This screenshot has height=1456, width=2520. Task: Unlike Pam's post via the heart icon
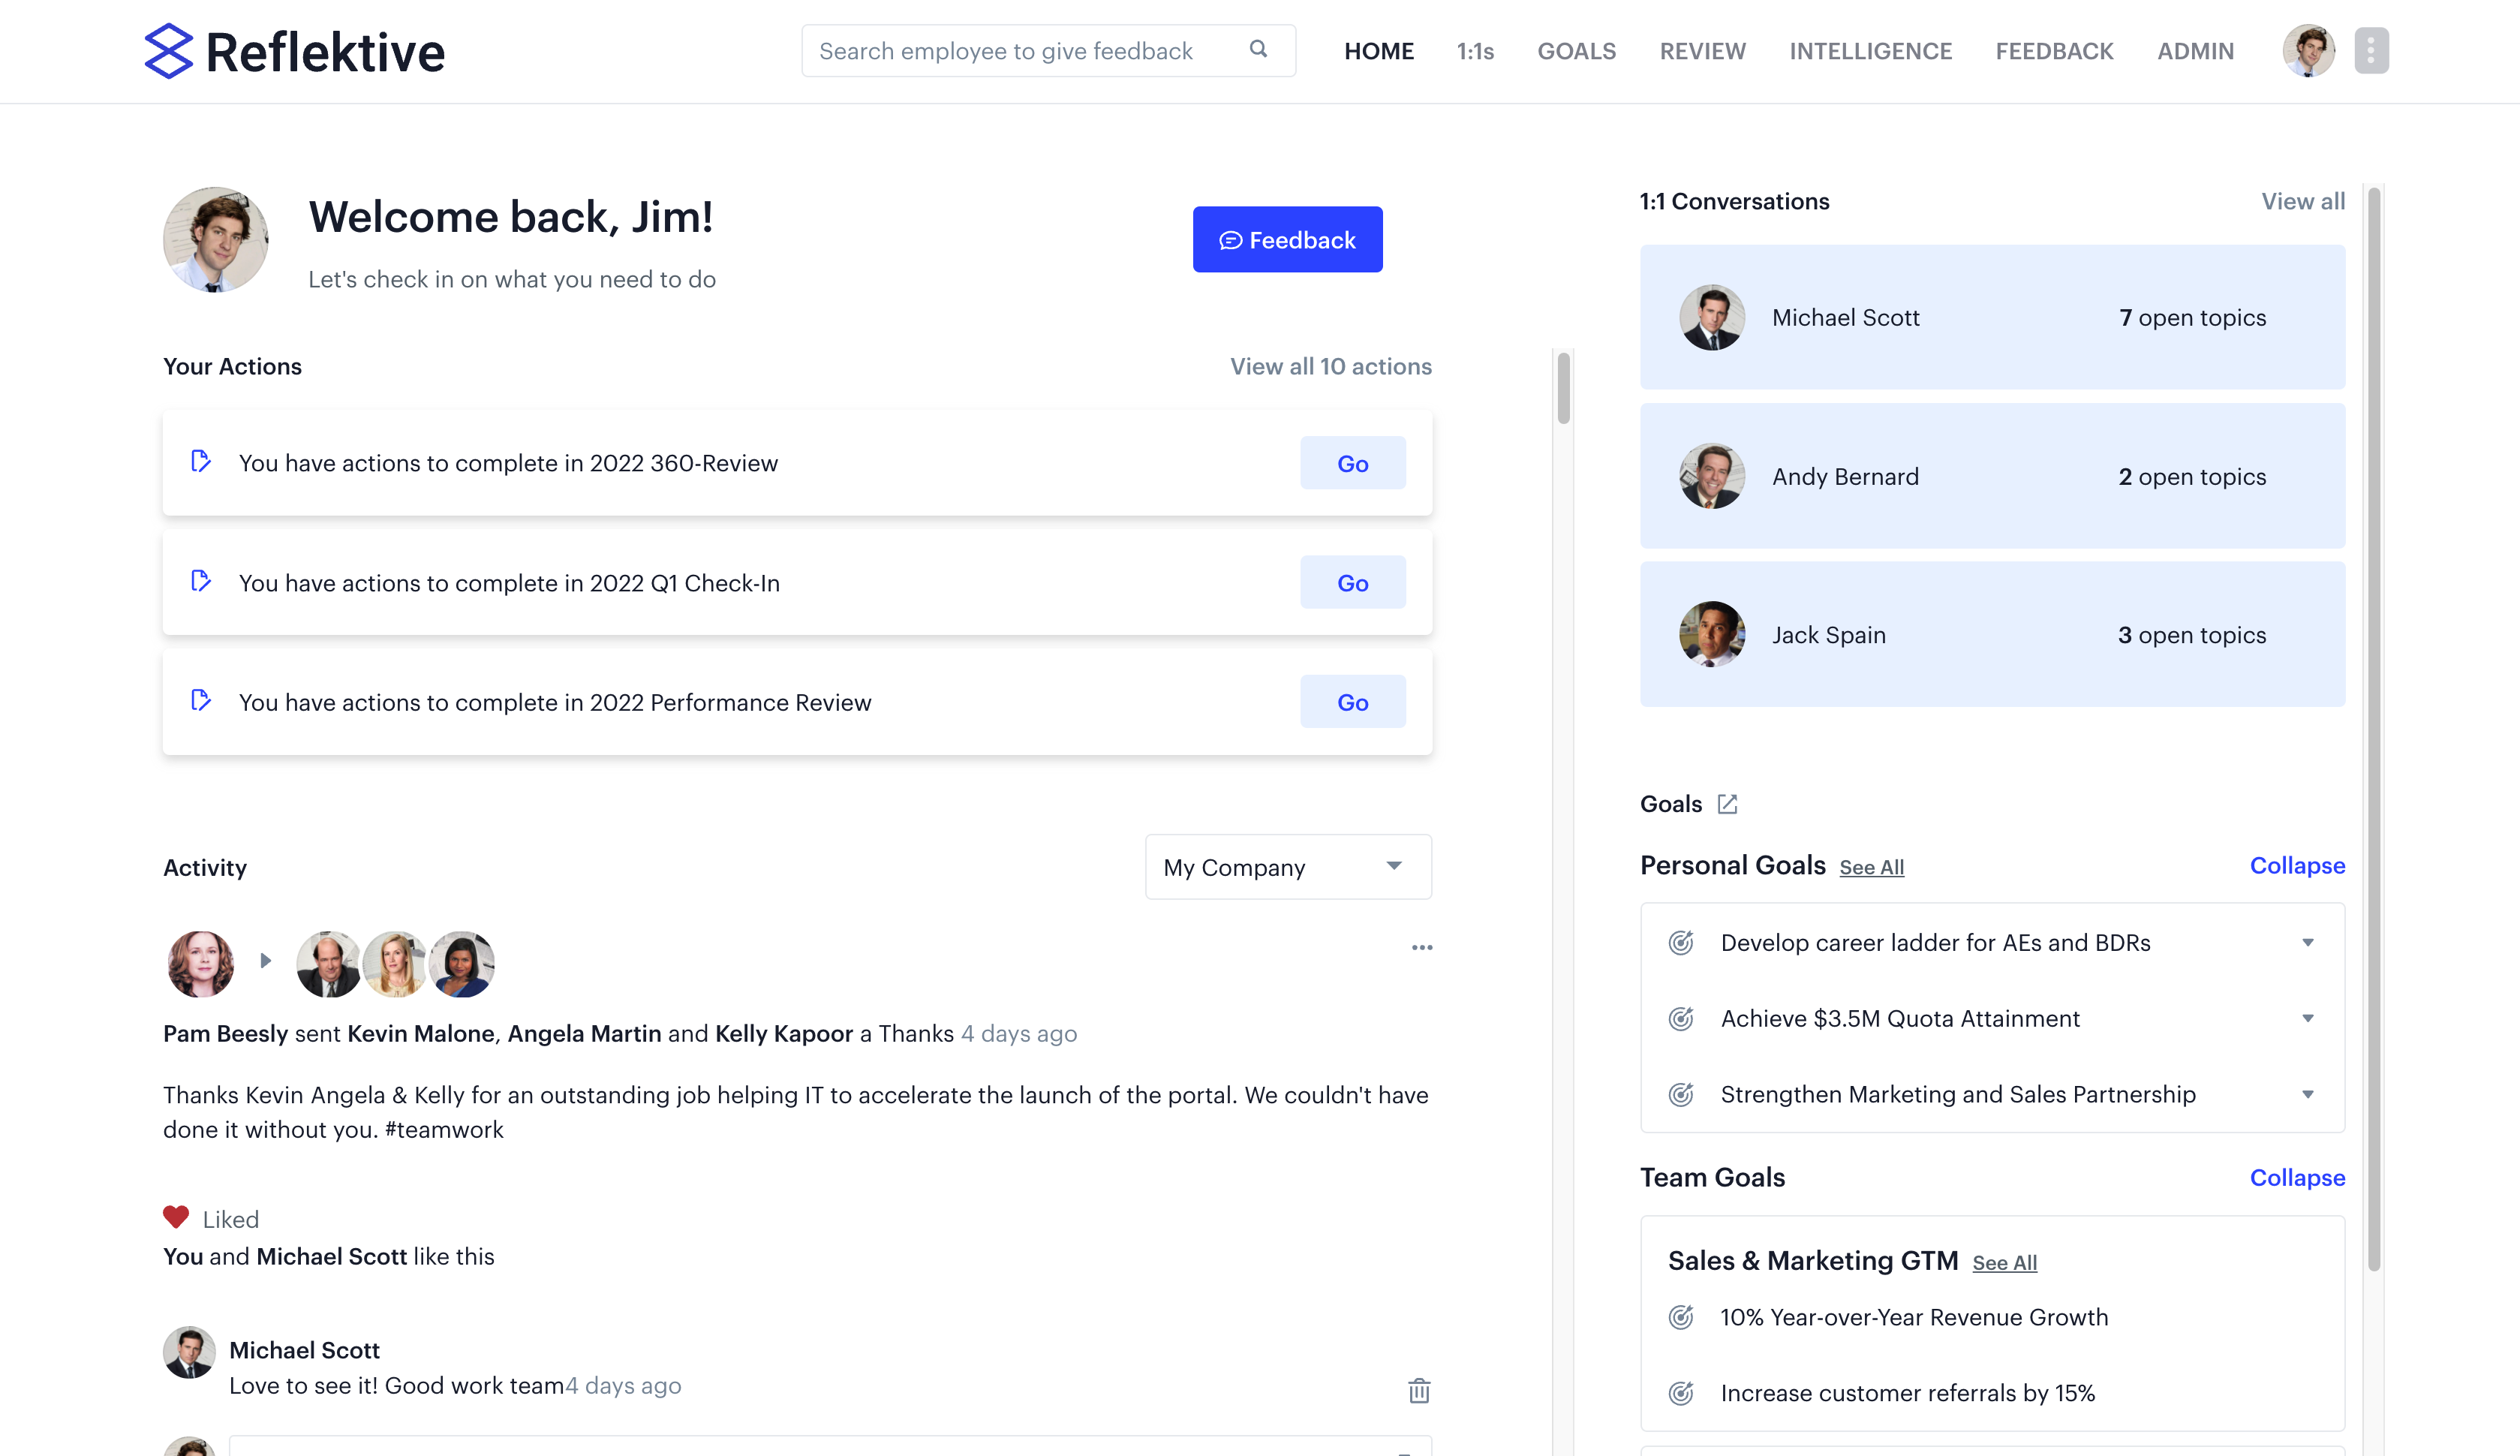(x=176, y=1216)
